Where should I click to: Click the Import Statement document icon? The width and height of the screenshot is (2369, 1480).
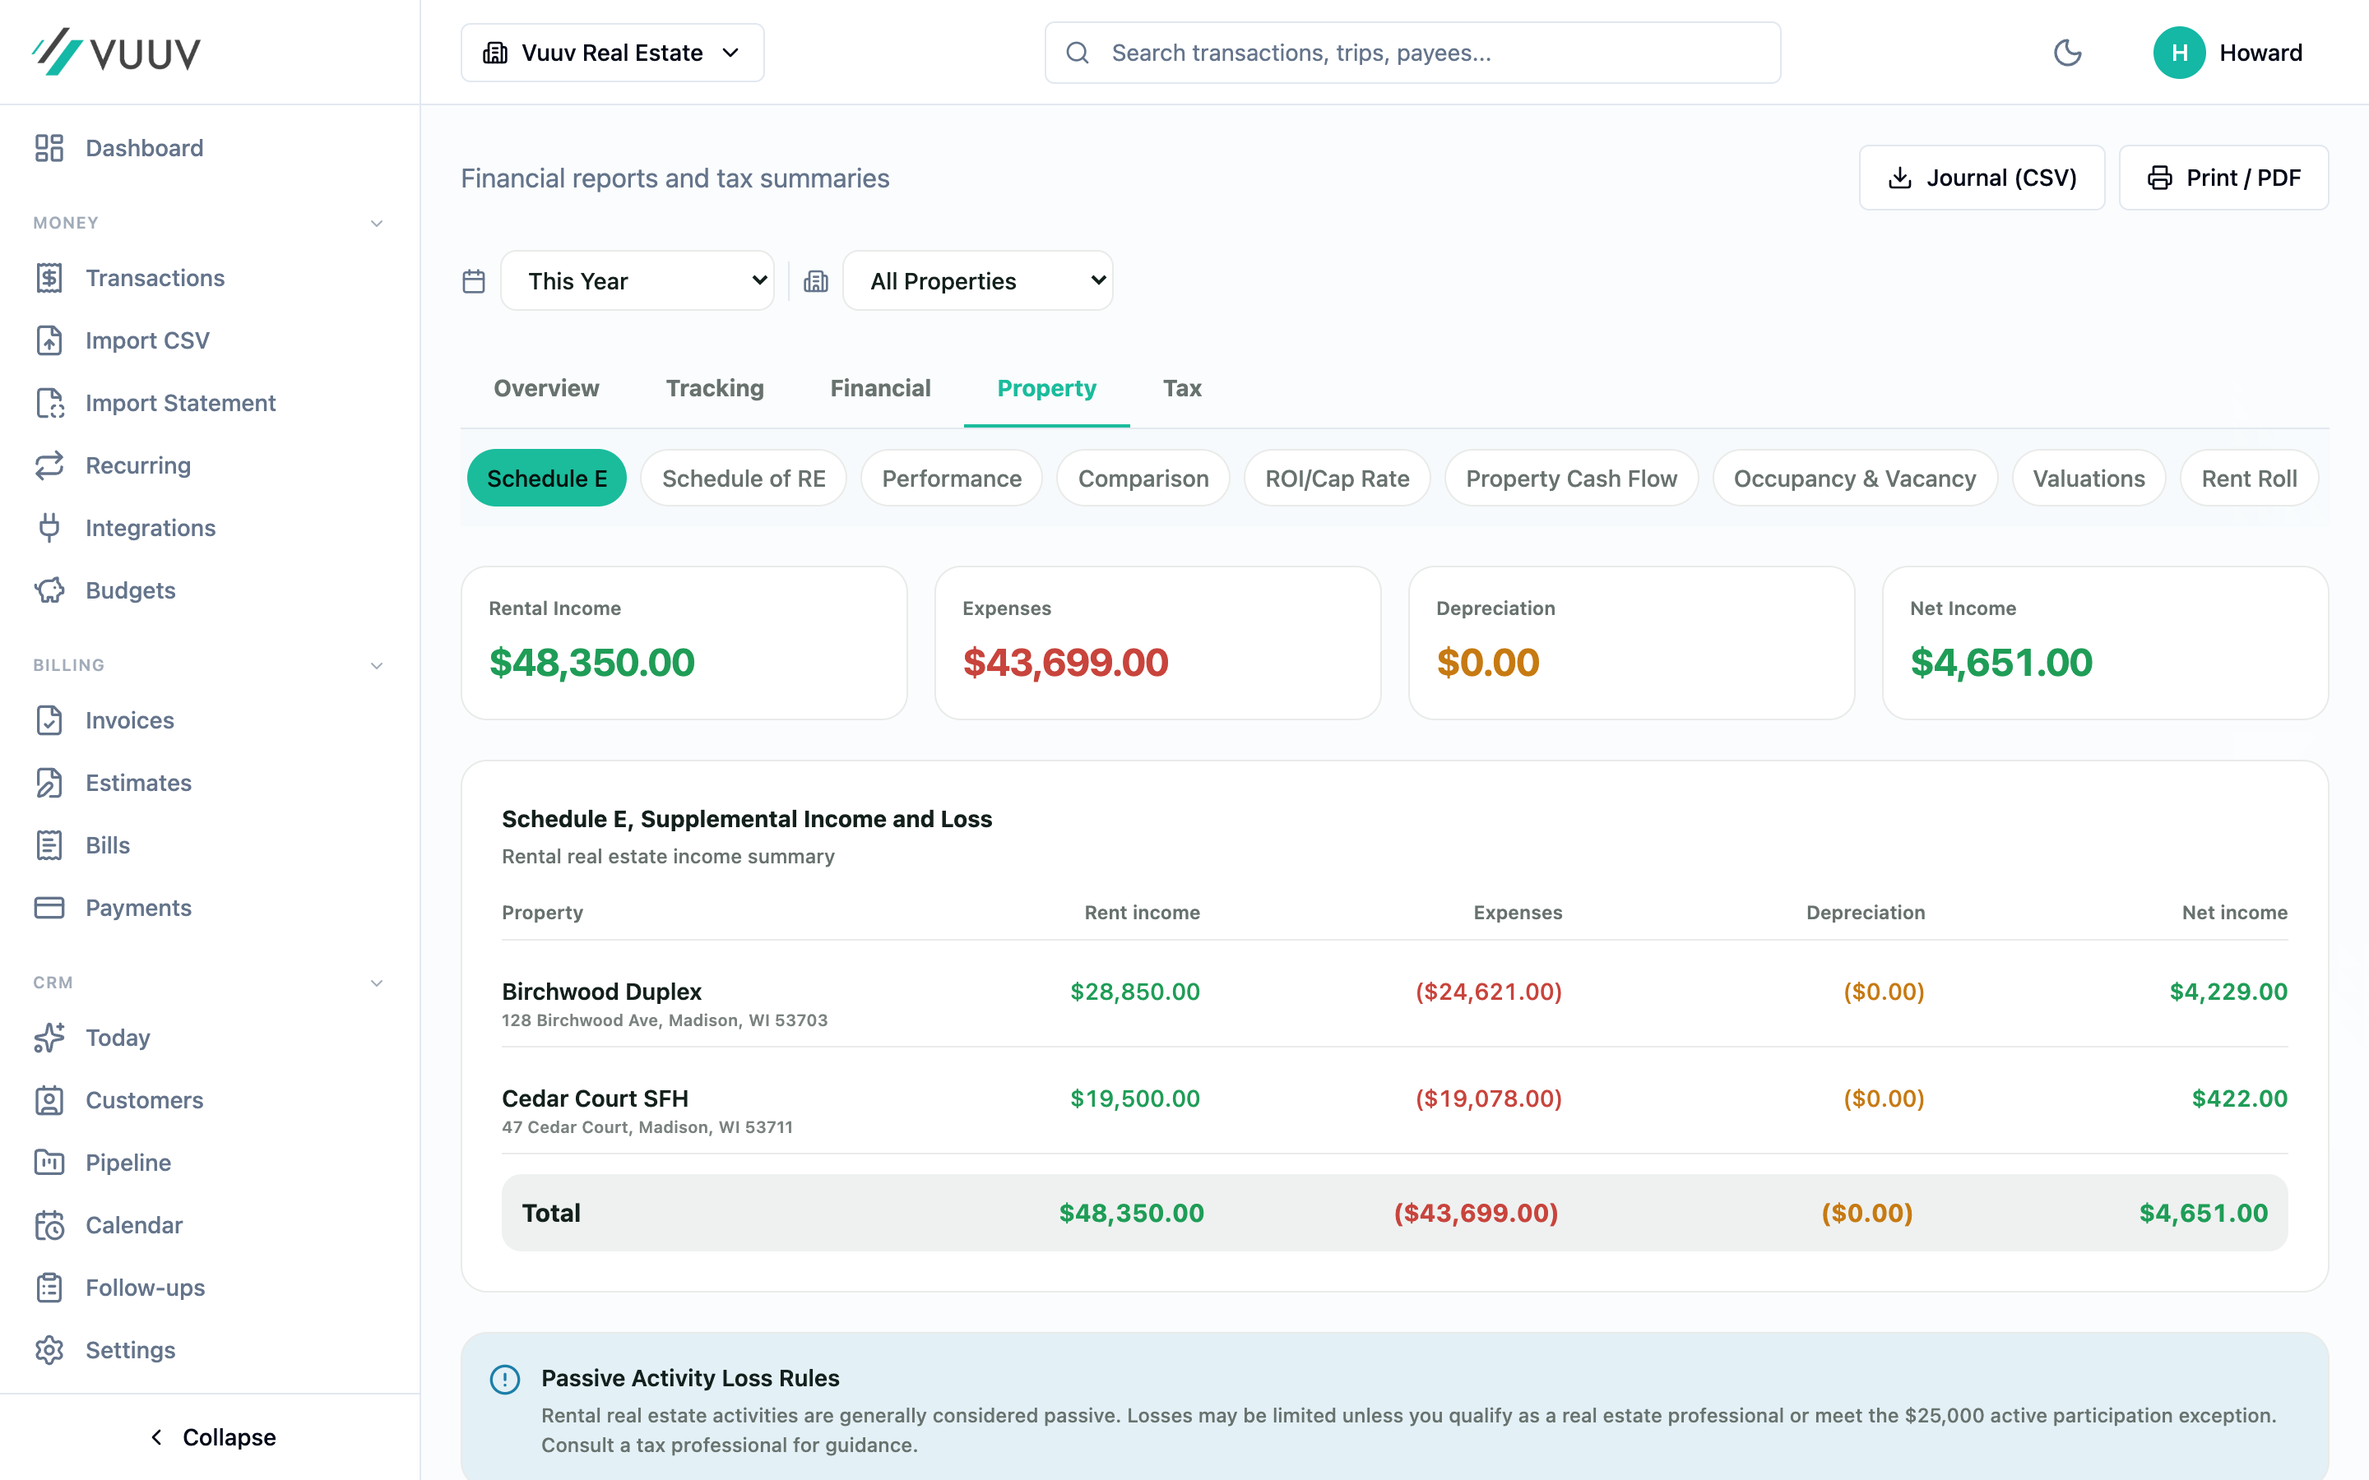49,403
